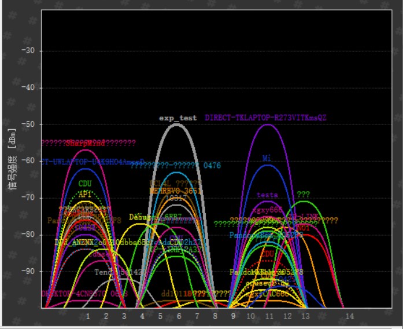Click the network label ending in 0476
The height and width of the screenshot is (329, 403).
point(176,165)
